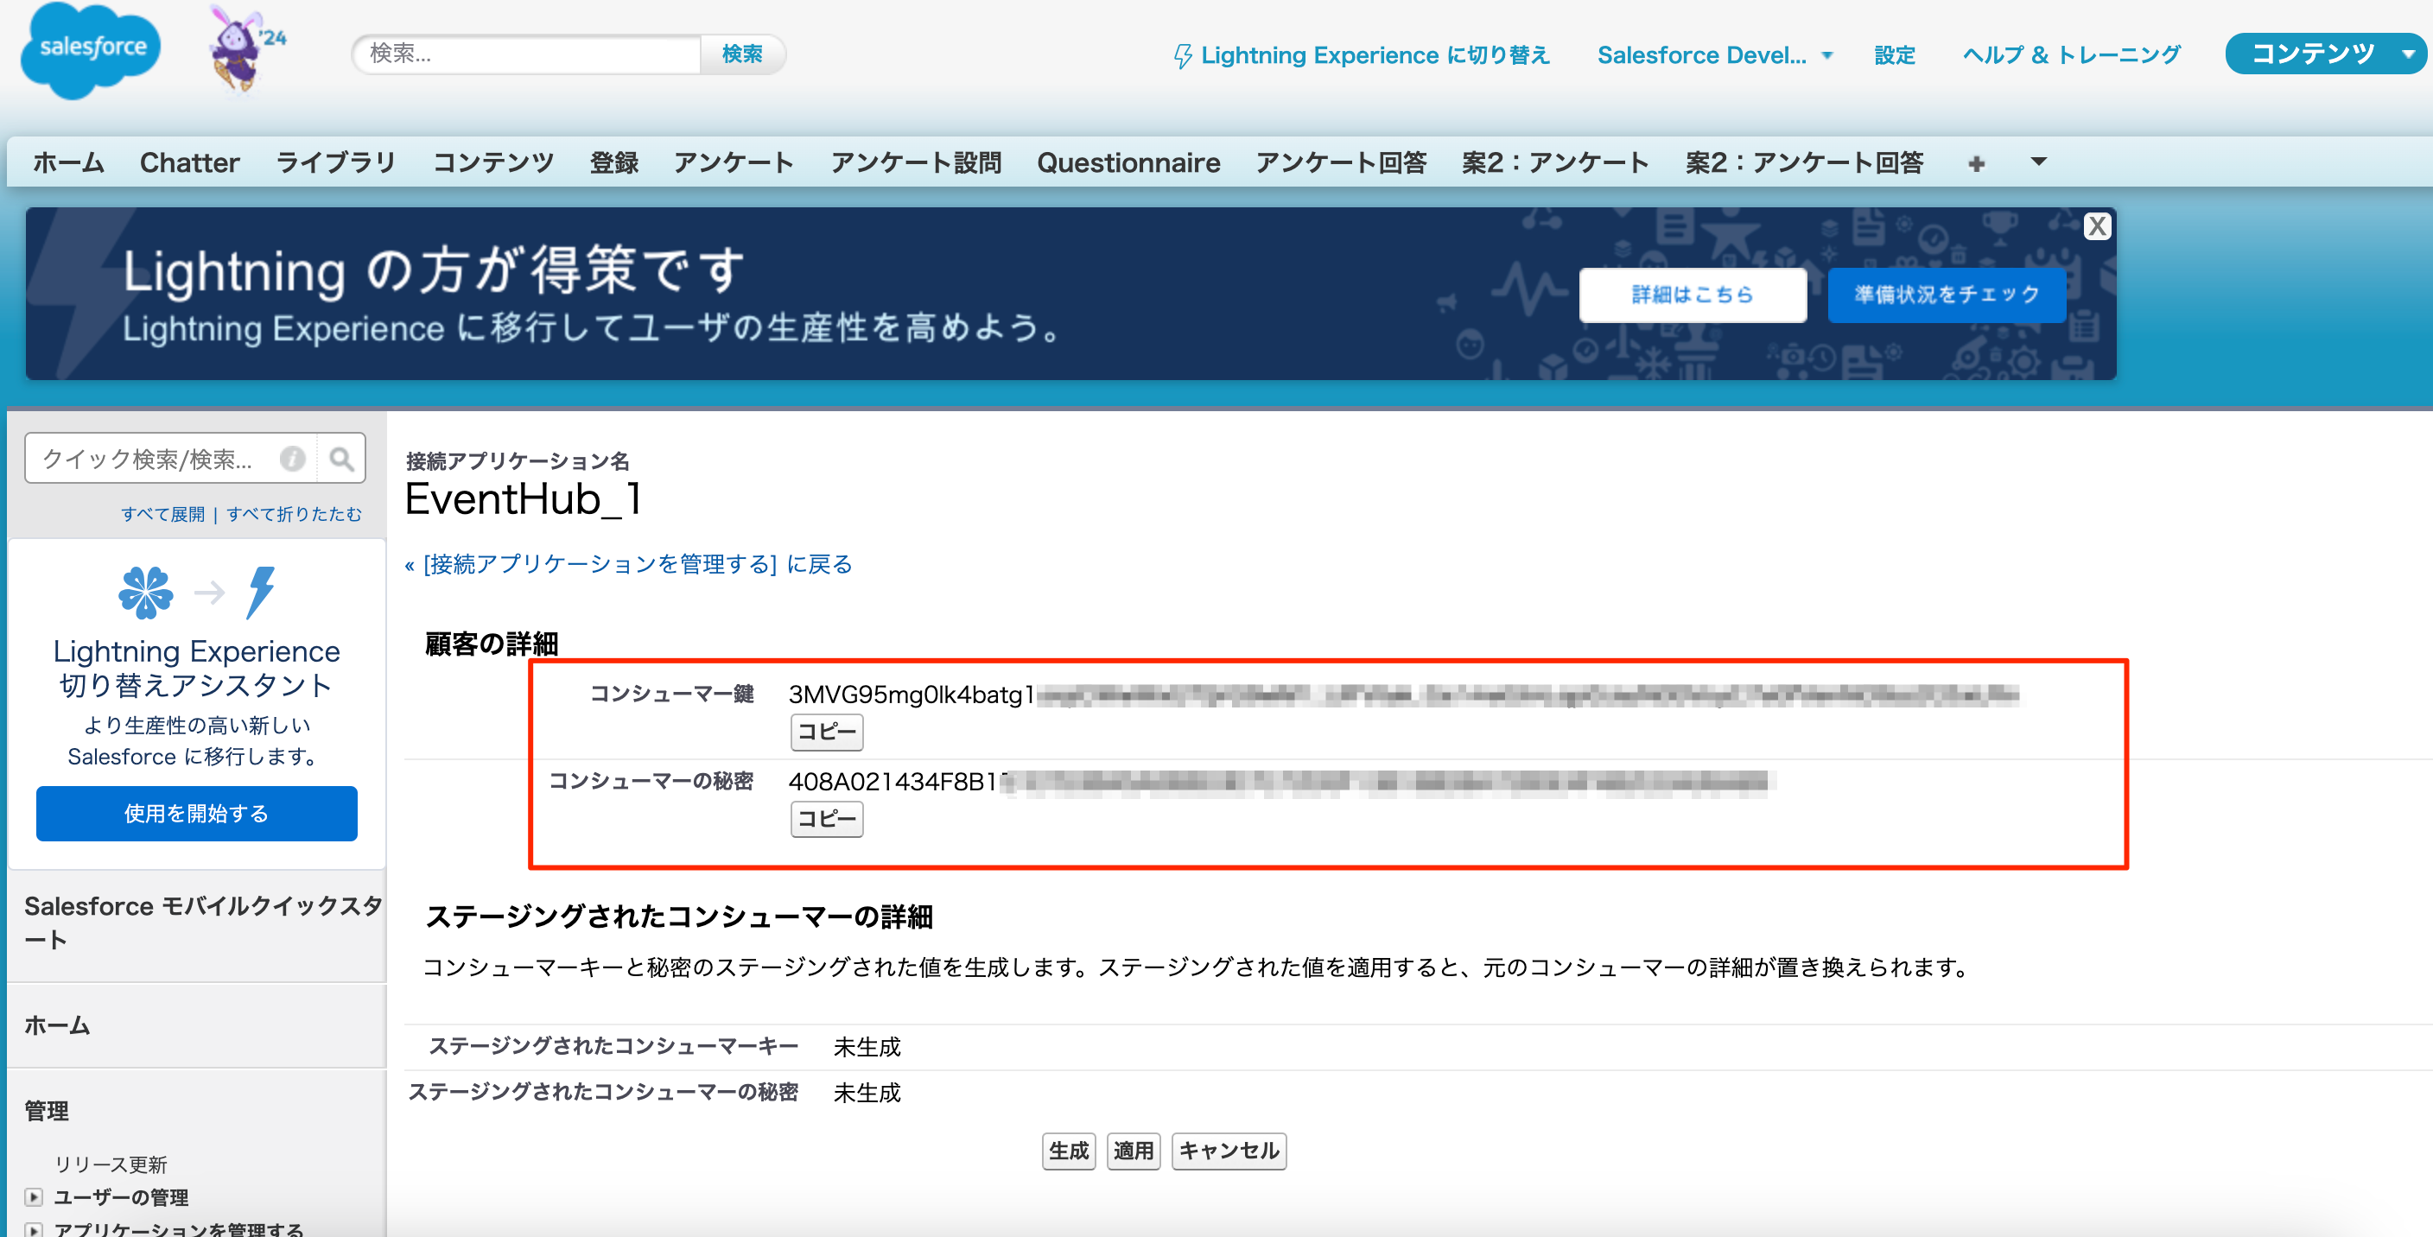Open the Questionnaire tab
The image size is (2433, 1237).
[1128, 162]
